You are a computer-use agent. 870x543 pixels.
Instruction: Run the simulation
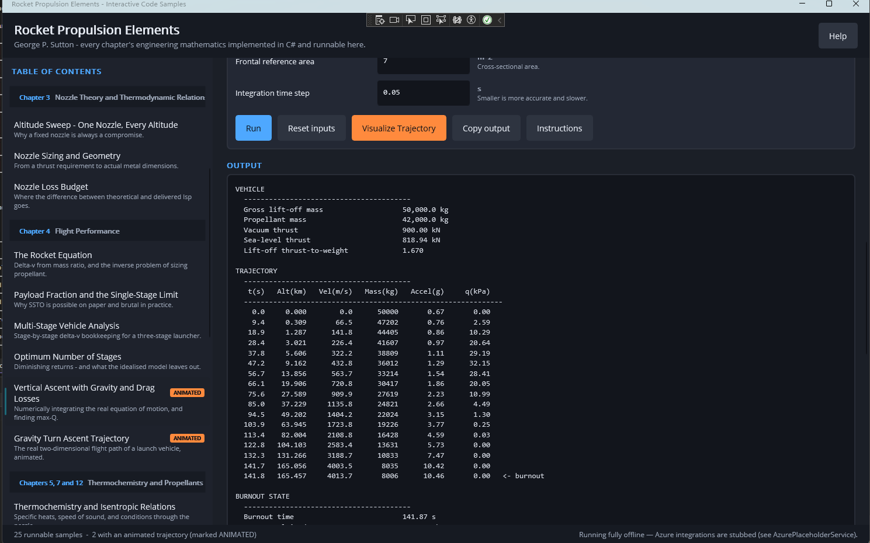click(x=254, y=128)
